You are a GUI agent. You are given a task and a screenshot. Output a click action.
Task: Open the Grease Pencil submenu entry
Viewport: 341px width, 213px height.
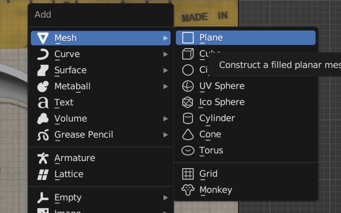point(101,135)
